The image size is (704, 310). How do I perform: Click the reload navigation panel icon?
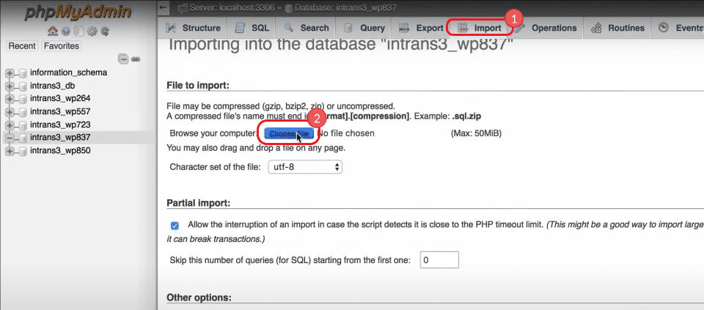[x=105, y=32]
